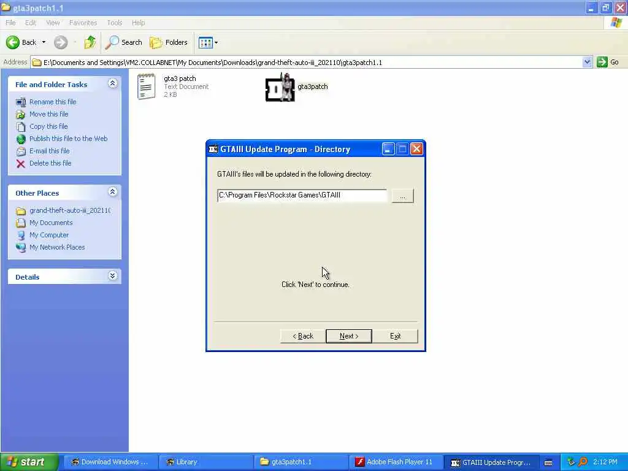Open the View menu
Image resolution: width=628 pixels, height=471 pixels.
(53, 23)
